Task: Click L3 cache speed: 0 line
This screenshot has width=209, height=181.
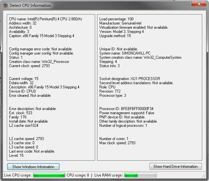Action: click(x=24, y=147)
